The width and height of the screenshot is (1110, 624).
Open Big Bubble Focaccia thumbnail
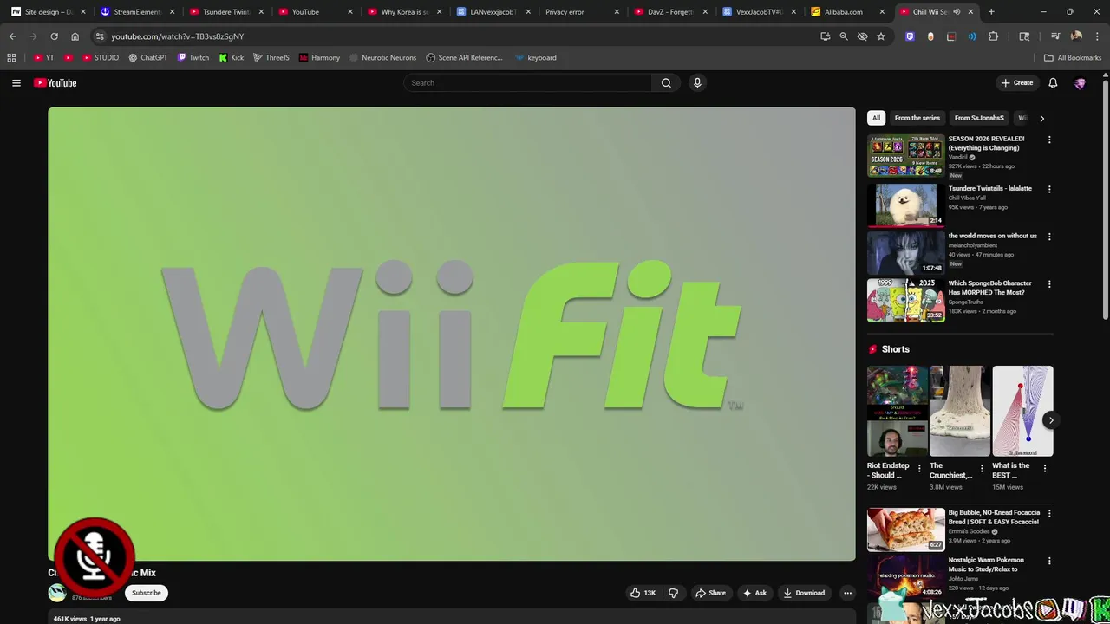click(x=905, y=529)
